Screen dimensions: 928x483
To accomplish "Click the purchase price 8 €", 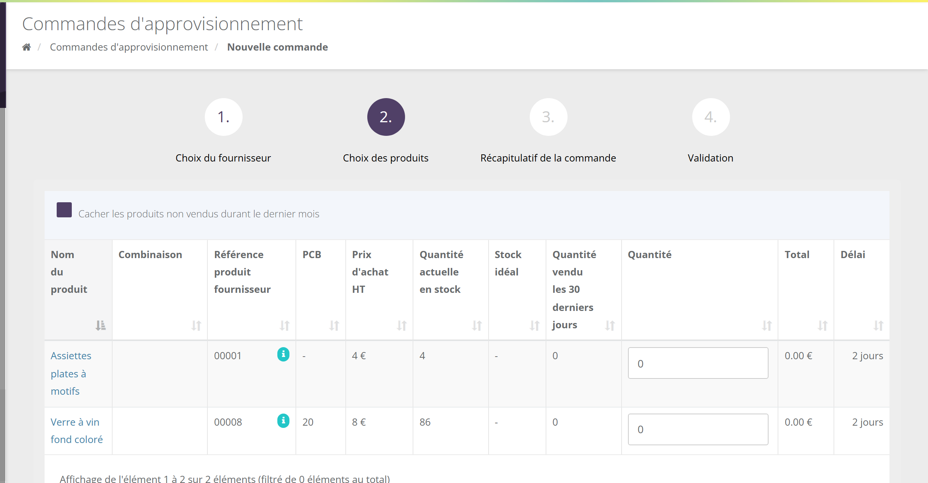I will (359, 422).
